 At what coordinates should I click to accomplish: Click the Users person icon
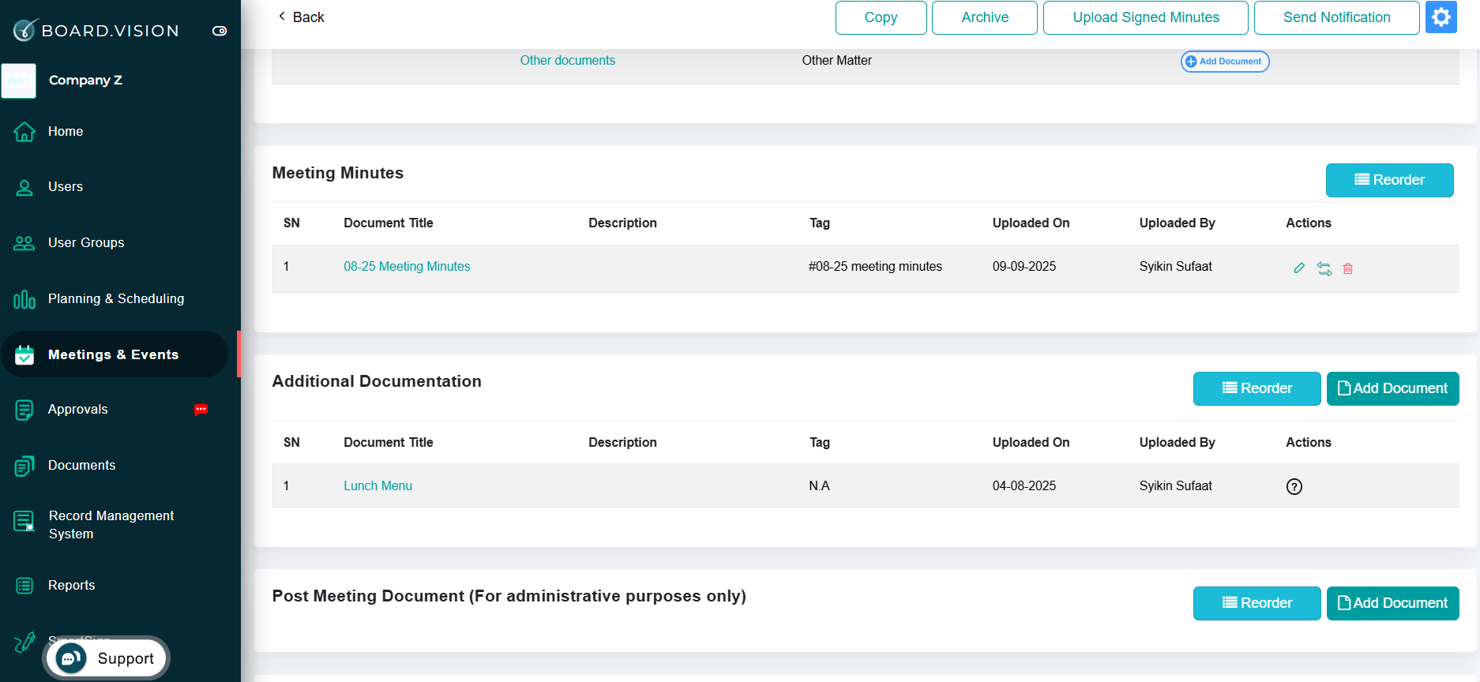coord(24,188)
